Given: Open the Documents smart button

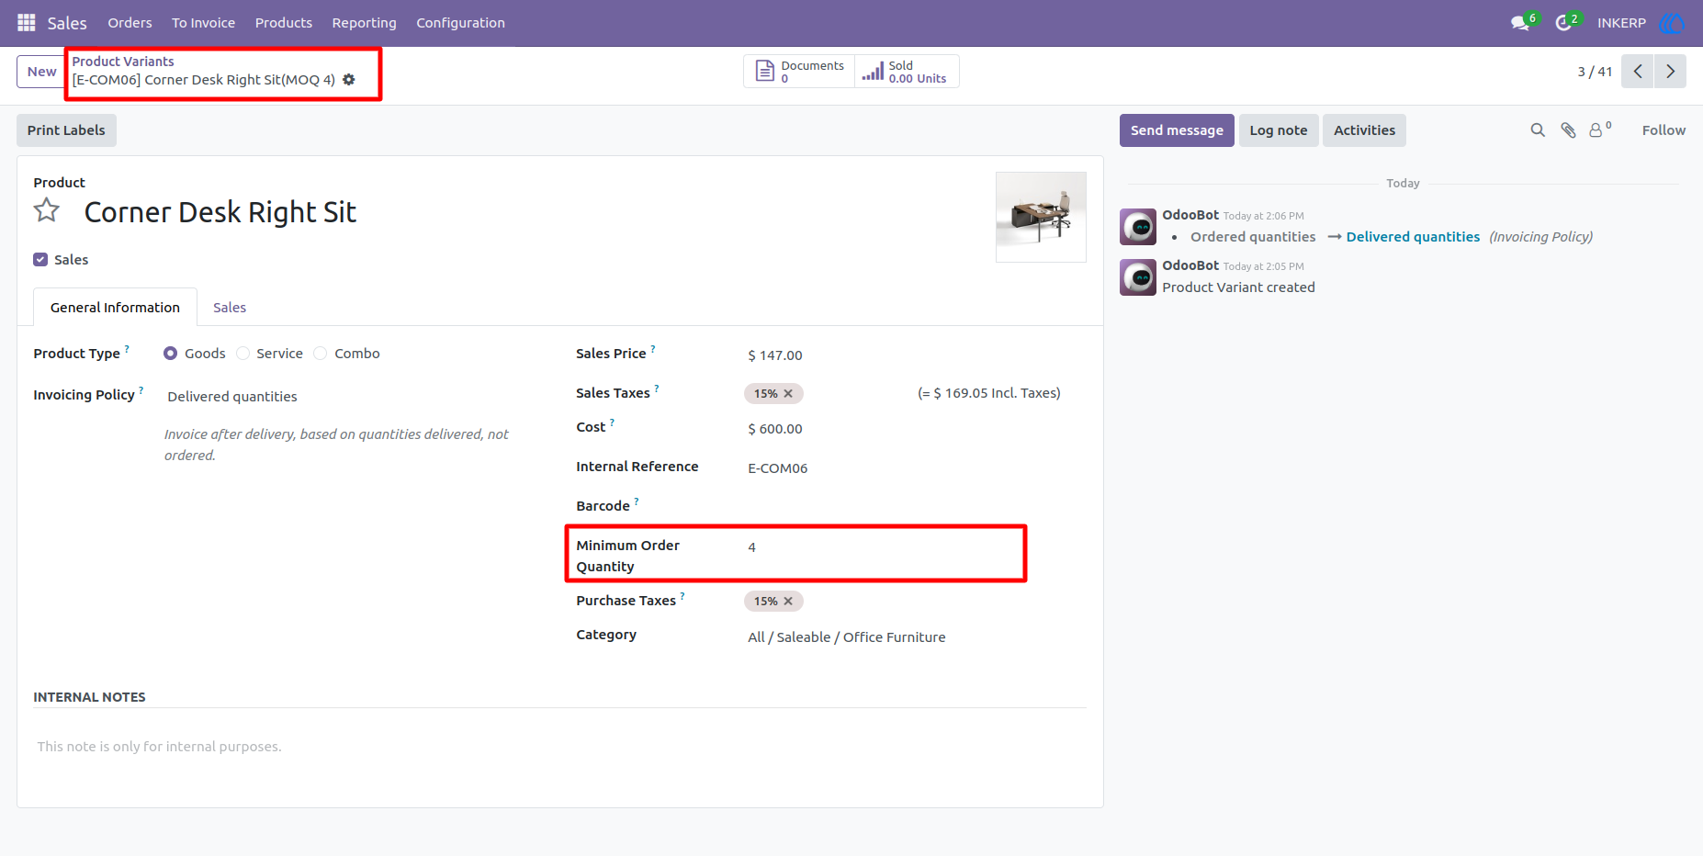Looking at the screenshot, I should [x=799, y=72].
